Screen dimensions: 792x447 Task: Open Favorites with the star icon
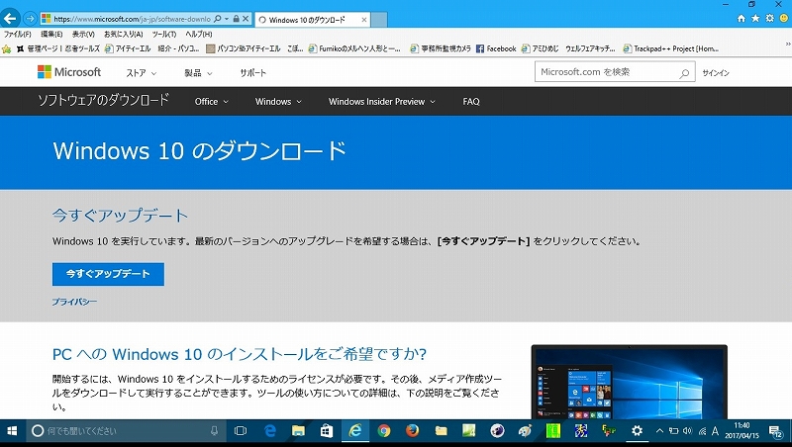tap(755, 18)
